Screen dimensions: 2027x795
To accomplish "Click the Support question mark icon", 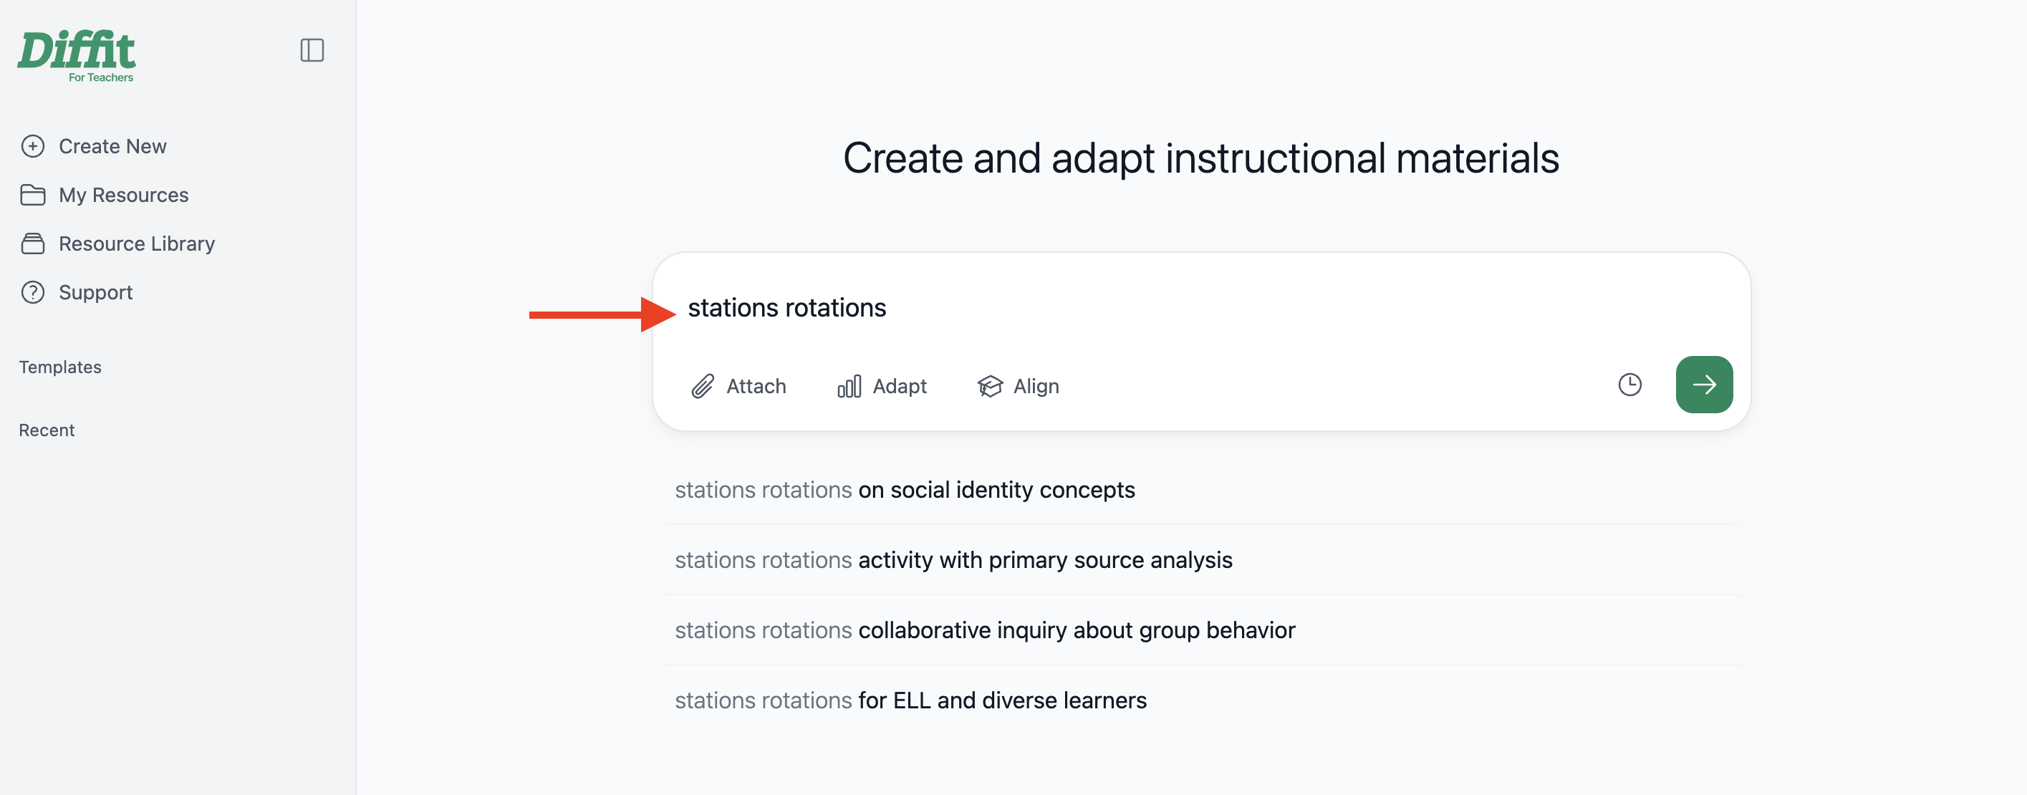I will tap(32, 293).
